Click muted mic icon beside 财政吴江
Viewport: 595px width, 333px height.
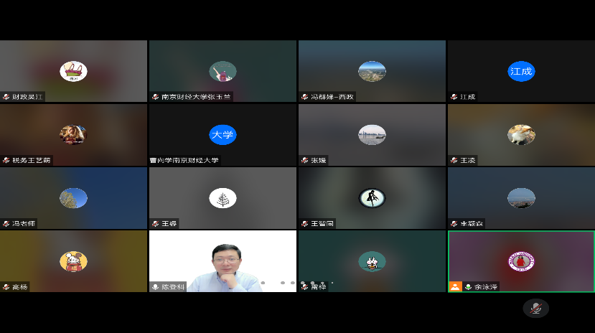tap(6, 97)
